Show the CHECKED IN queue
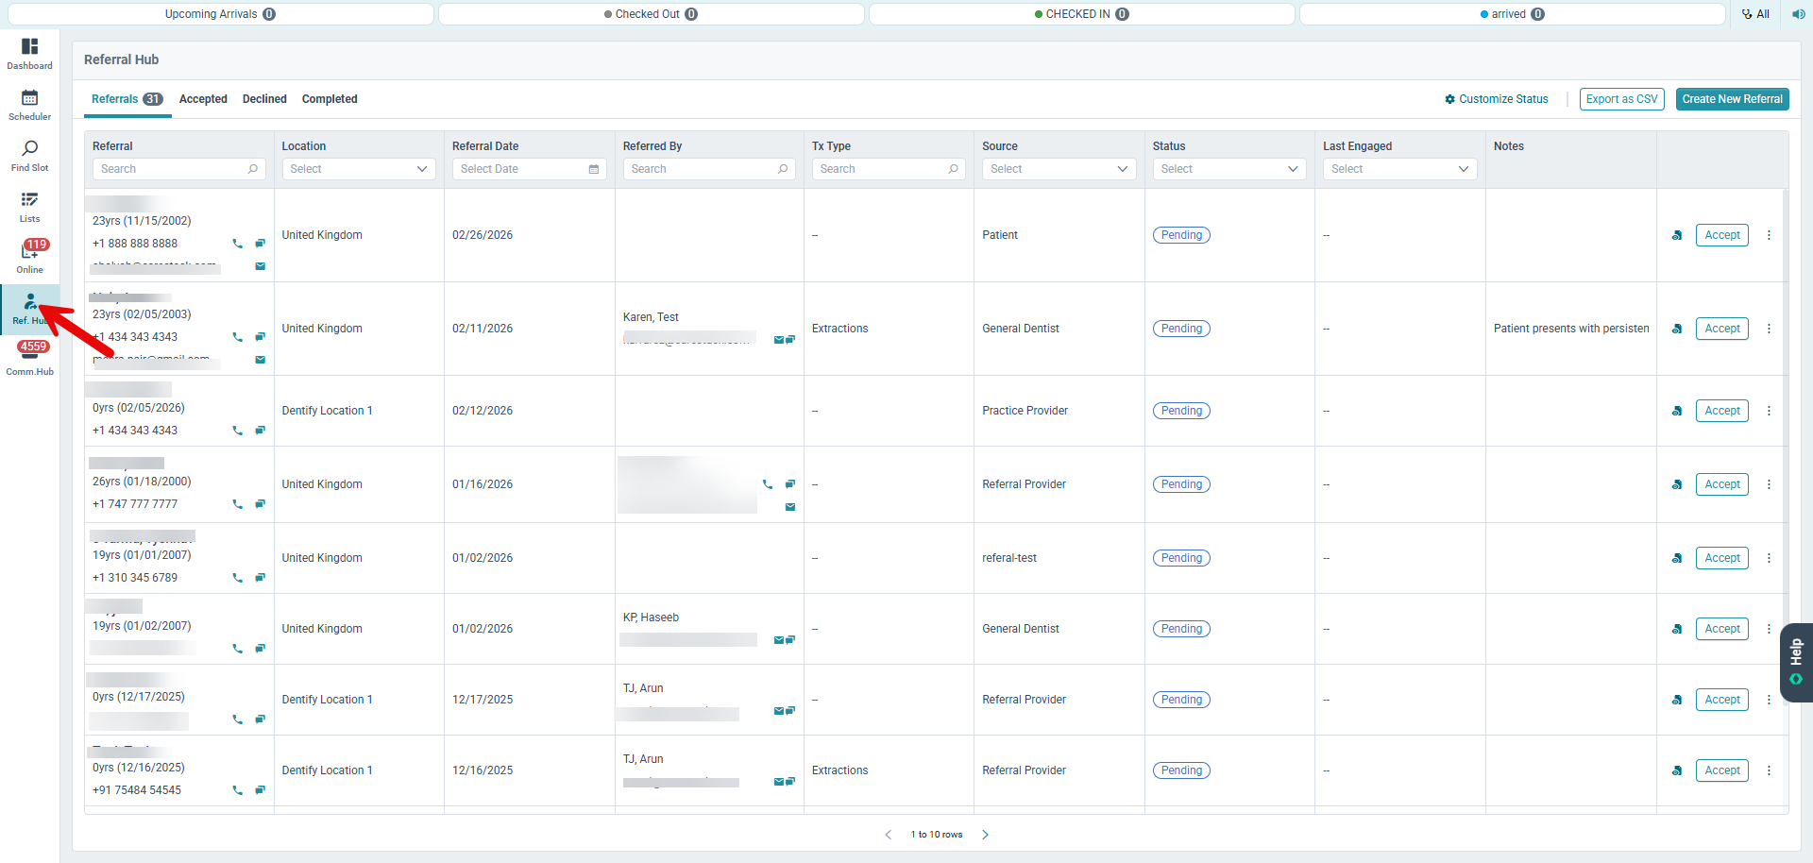 coord(1082,14)
